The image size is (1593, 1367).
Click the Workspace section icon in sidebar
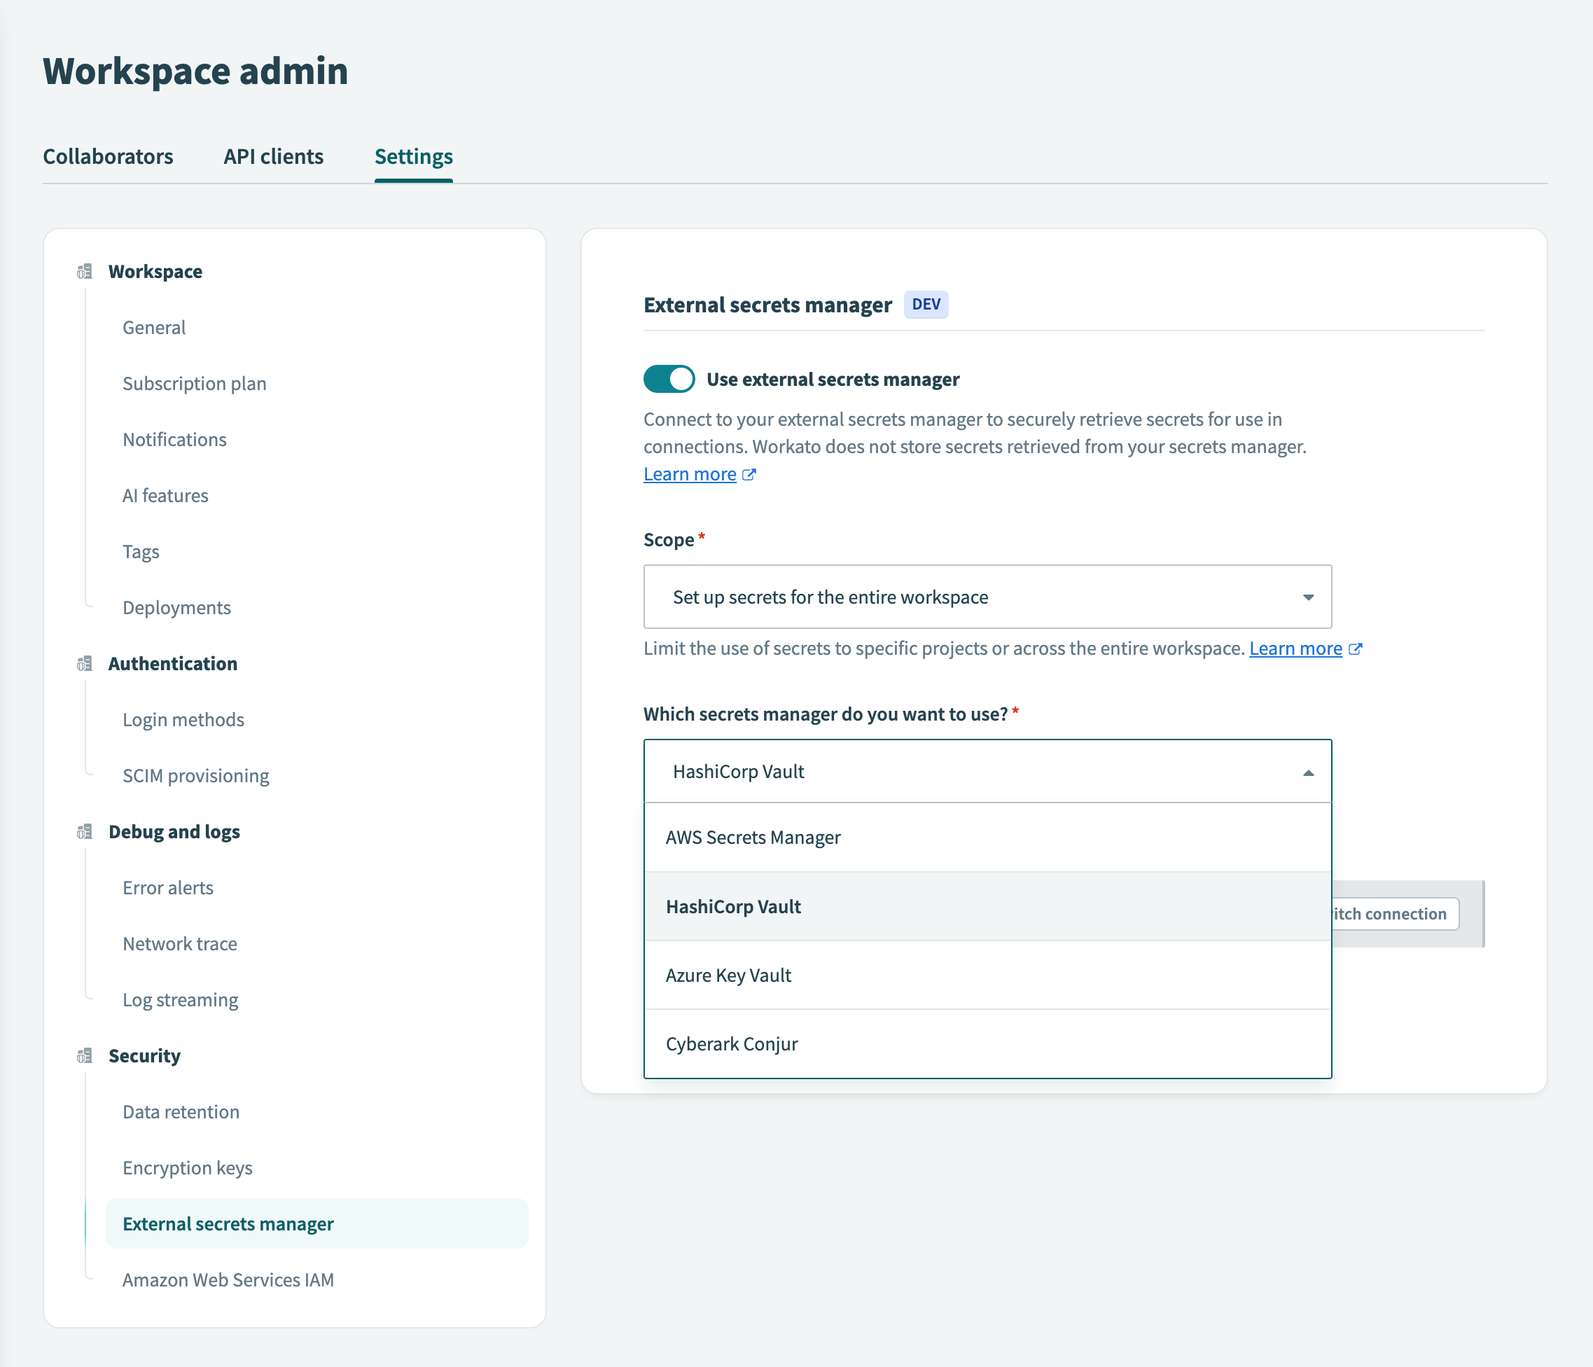click(x=85, y=270)
